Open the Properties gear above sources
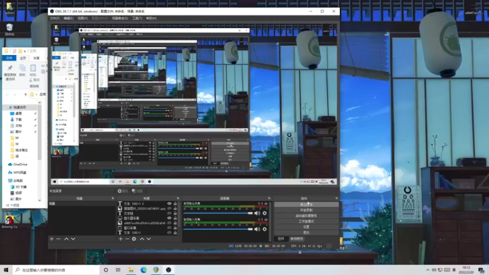The image size is (489, 275). [x=123, y=191]
